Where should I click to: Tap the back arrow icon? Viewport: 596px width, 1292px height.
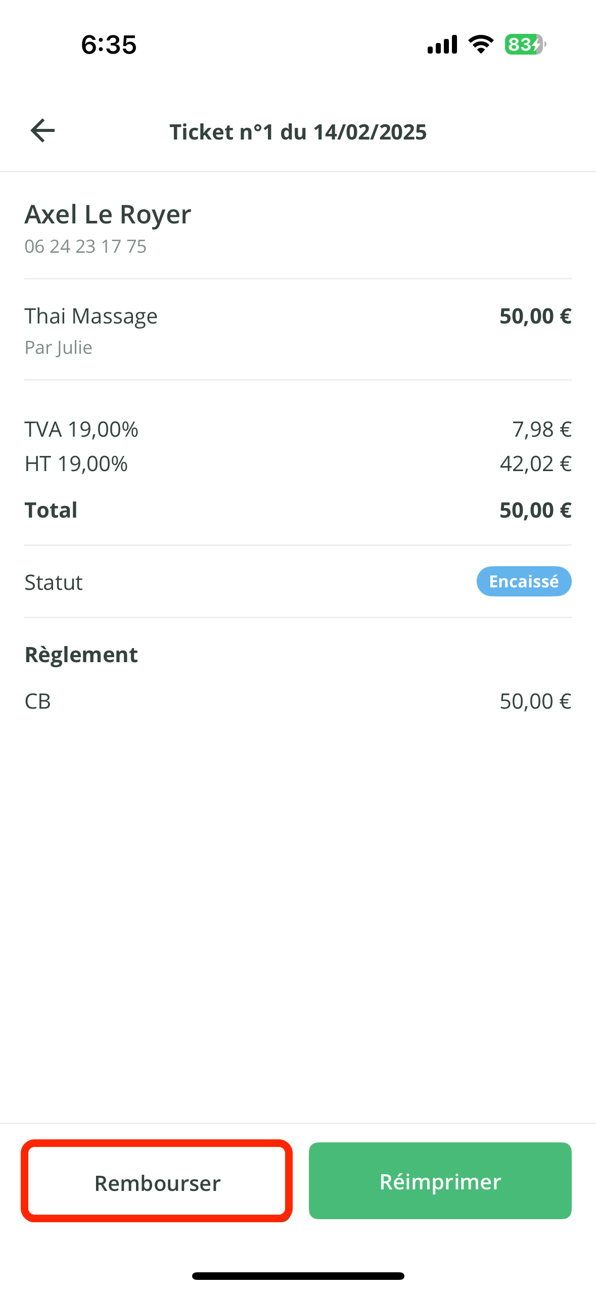point(42,131)
